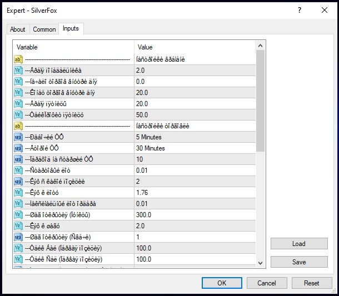
Task: Select the value cell 50.0
Action: [x=195, y=115]
